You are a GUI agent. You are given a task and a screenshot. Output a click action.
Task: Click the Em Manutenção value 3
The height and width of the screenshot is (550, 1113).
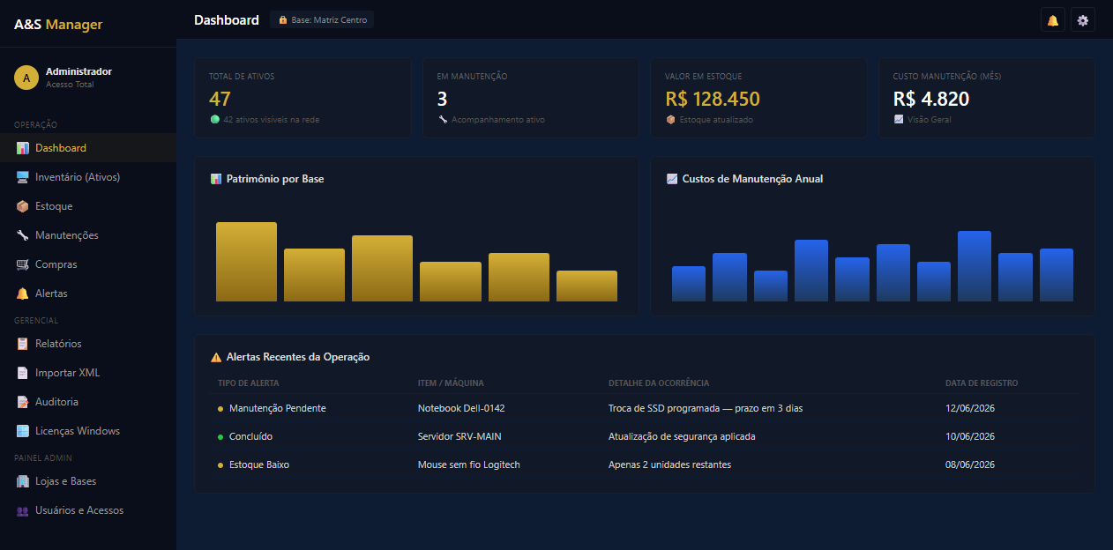click(443, 99)
